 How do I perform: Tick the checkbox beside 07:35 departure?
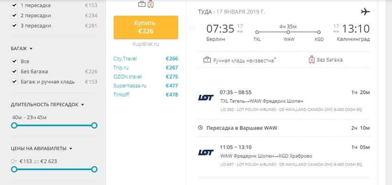[x=193, y=29]
